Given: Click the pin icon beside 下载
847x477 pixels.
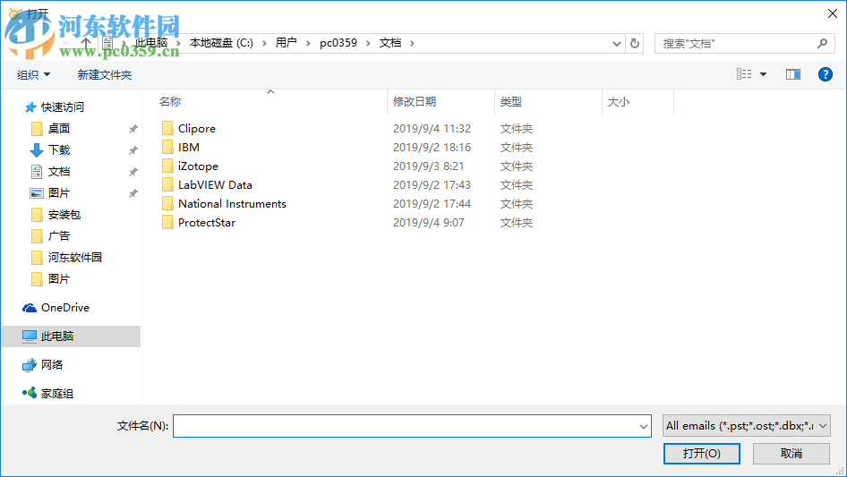Looking at the screenshot, I should tap(133, 150).
